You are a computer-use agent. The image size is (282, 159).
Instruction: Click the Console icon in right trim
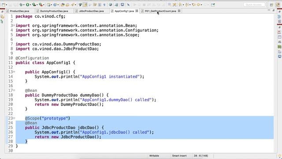tap(279, 57)
